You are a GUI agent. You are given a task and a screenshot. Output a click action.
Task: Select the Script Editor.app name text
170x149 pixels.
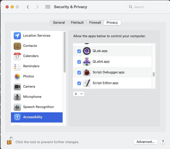point(106,83)
